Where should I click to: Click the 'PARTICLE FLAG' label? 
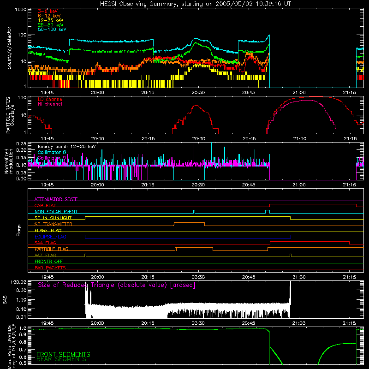(x=52, y=249)
